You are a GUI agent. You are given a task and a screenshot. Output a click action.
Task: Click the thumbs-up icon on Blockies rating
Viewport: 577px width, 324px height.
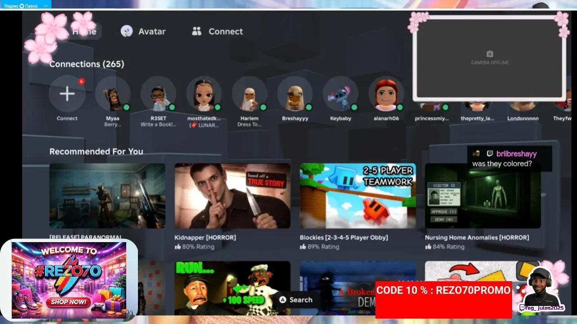coord(303,247)
